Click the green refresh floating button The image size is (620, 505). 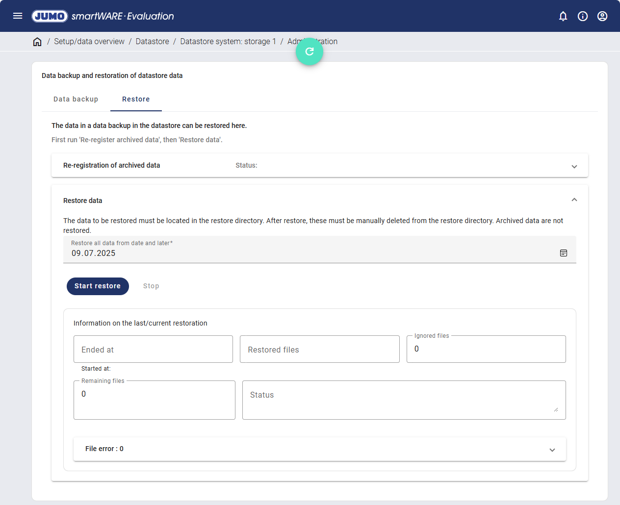tap(310, 51)
